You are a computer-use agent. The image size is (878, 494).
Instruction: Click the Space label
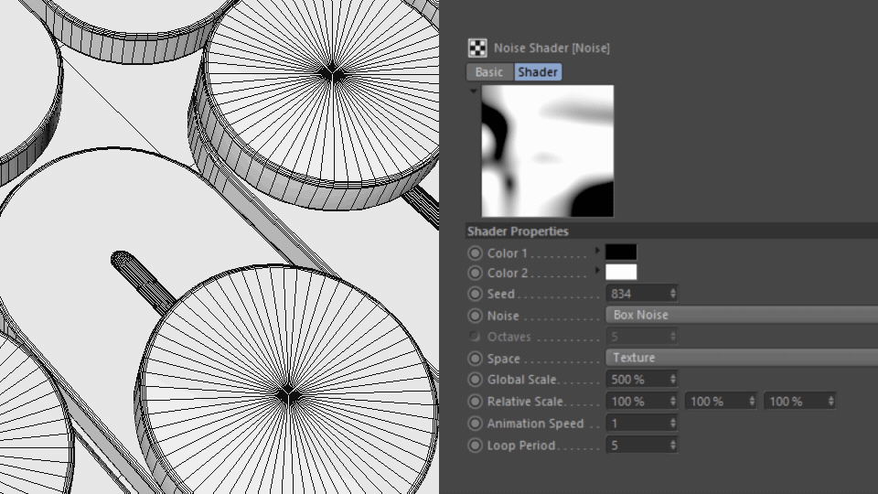[x=503, y=359]
